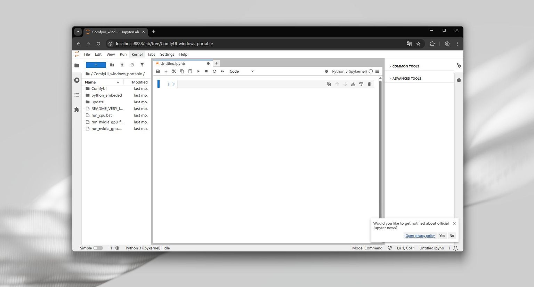Click No on the Jupyter news prompt
The image size is (534, 287).
452,236
